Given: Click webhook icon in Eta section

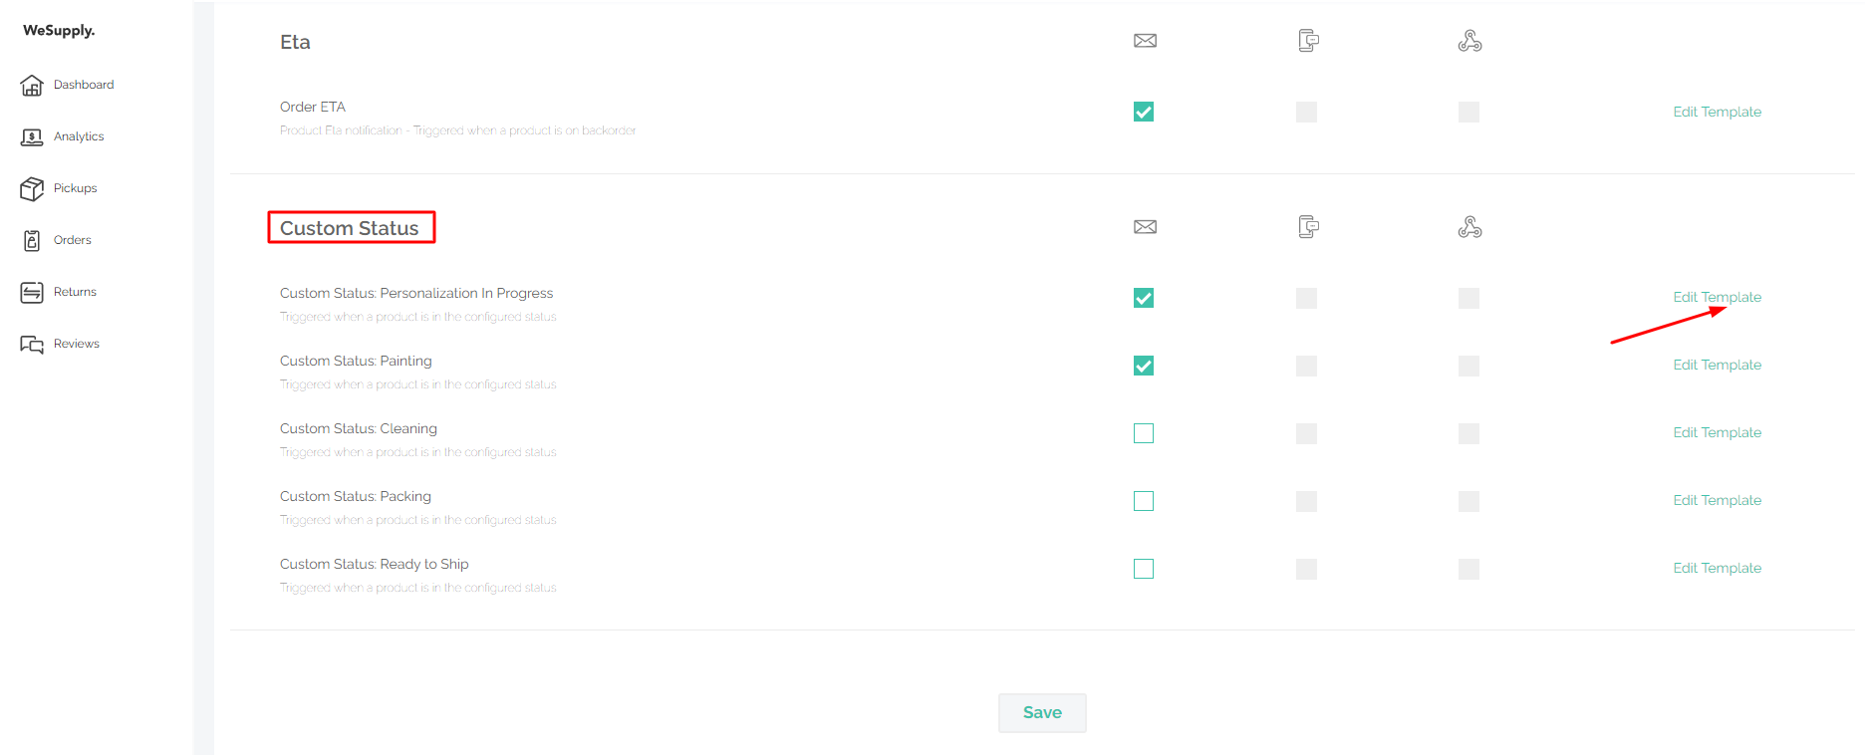Looking at the screenshot, I should (x=1469, y=41).
